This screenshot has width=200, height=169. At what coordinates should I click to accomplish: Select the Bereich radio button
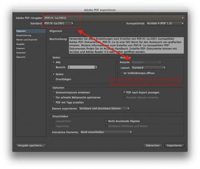coord(54,67)
